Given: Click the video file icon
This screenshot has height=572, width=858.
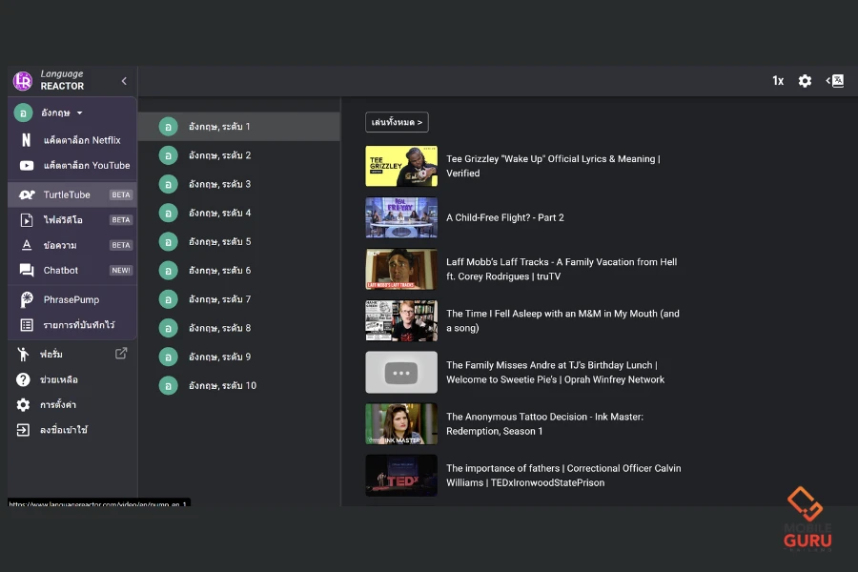Looking at the screenshot, I should coord(26,220).
